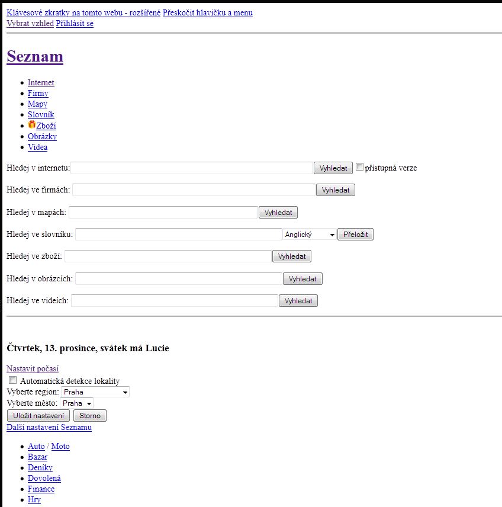Open the Klávesové zkratky na tomto webu link

[x=83, y=12]
